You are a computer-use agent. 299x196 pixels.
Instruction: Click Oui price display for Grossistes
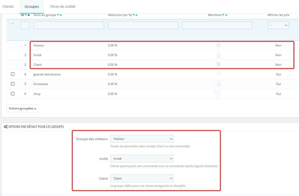pos(278,84)
